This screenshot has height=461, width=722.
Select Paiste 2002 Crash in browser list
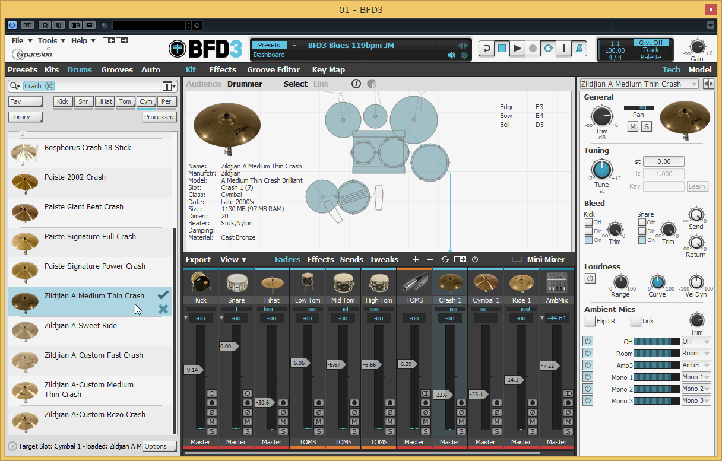pyautogui.click(x=90, y=183)
